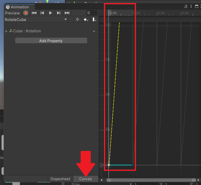201x185 pixels.
Task: Click the Add Keyframe icon
Action: [86, 19]
